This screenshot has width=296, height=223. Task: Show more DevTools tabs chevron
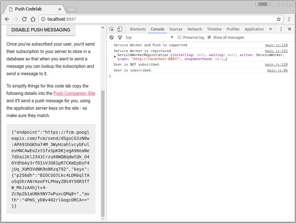[270, 29]
